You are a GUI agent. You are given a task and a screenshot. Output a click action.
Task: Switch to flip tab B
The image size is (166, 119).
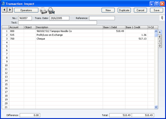pyautogui.click(x=160, y=37)
